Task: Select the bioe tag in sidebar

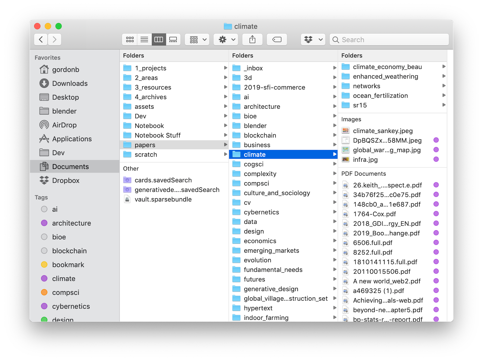Action: coord(75,237)
